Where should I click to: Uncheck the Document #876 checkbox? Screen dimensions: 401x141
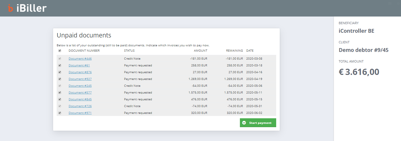(60, 72)
